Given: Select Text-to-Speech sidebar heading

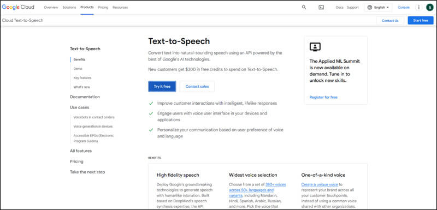Looking at the screenshot, I should point(85,49).
